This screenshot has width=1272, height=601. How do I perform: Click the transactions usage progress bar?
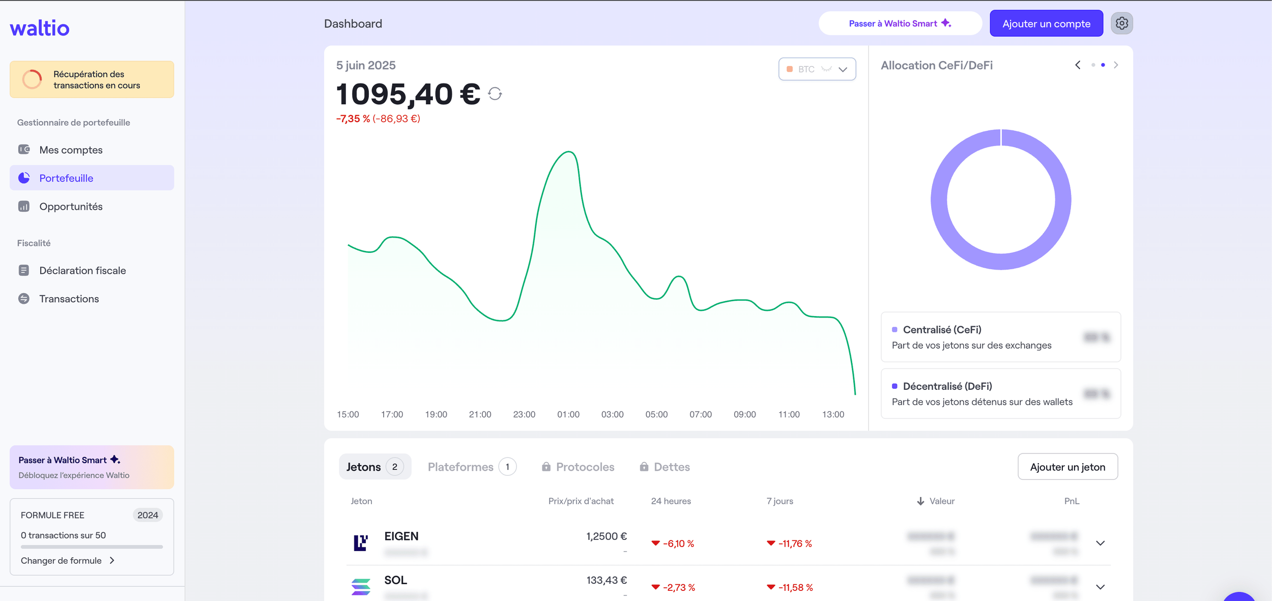click(92, 547)
